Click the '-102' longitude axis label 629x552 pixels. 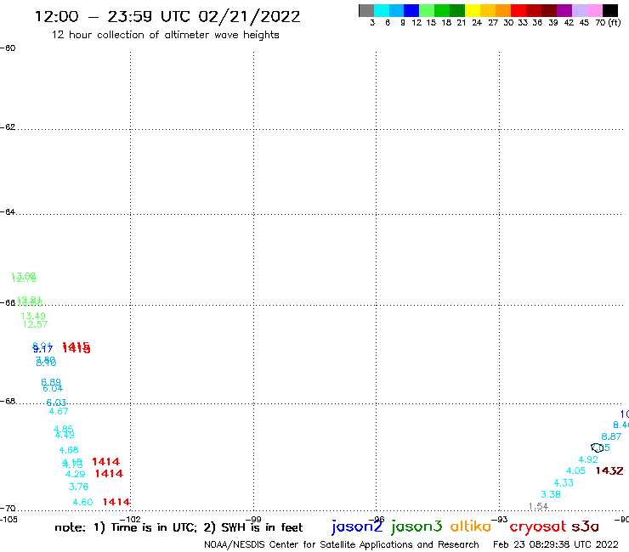[131, 520]
